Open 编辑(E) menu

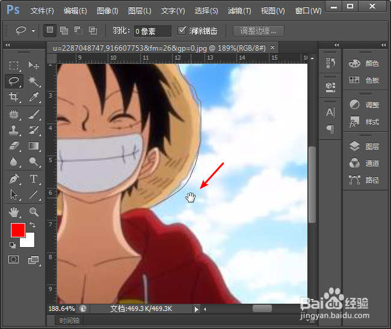tap(75, 11)
